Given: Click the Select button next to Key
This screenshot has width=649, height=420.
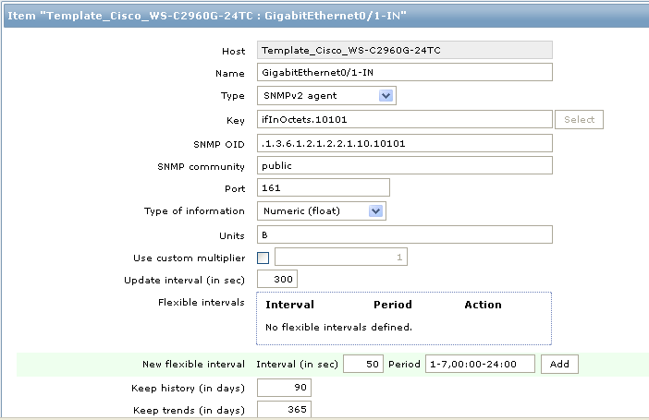Looking at the screenshot, I should pos(579,119).
